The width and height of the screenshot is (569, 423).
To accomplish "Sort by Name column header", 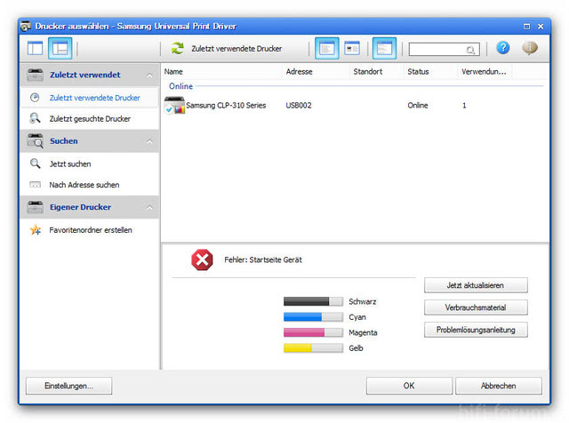I will (173, 71).
